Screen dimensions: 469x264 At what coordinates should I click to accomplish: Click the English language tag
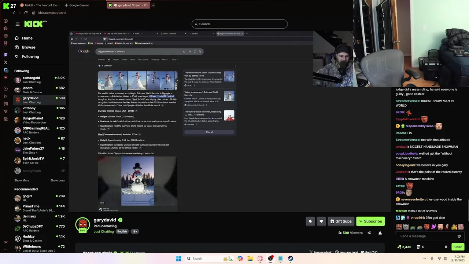[x=122, y=232]
